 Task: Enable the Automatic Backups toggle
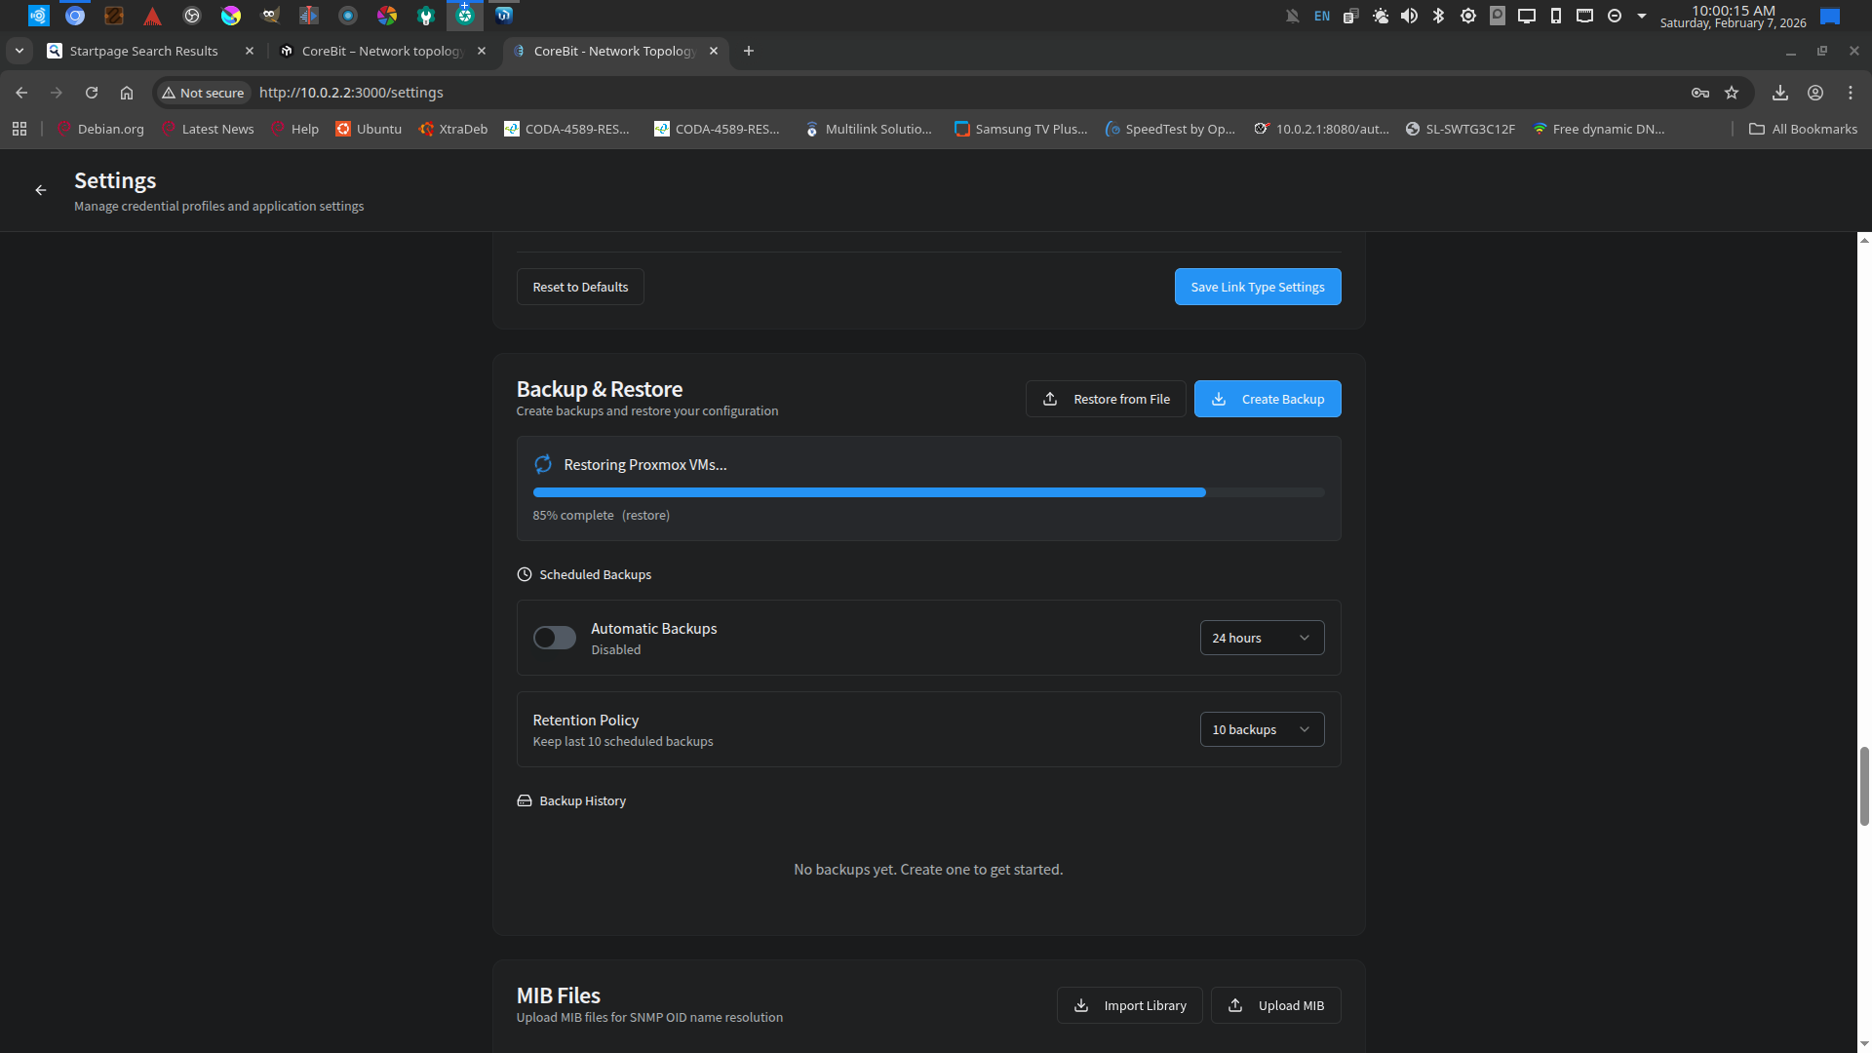(554, 638)
